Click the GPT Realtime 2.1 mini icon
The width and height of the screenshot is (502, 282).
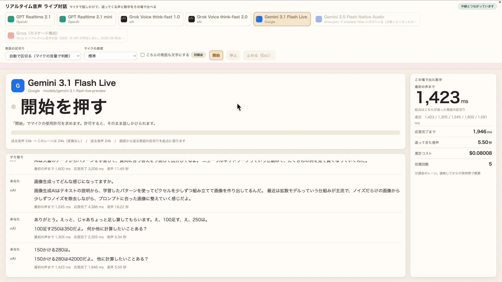click(x=62, y=19)
